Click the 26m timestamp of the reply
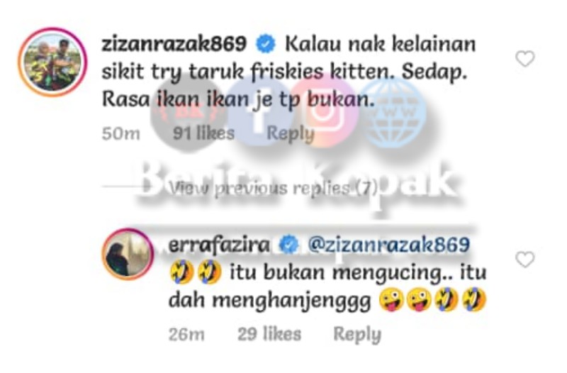This screenshot has height=373, width=567. pyautogui.click(x=186, y=334)
